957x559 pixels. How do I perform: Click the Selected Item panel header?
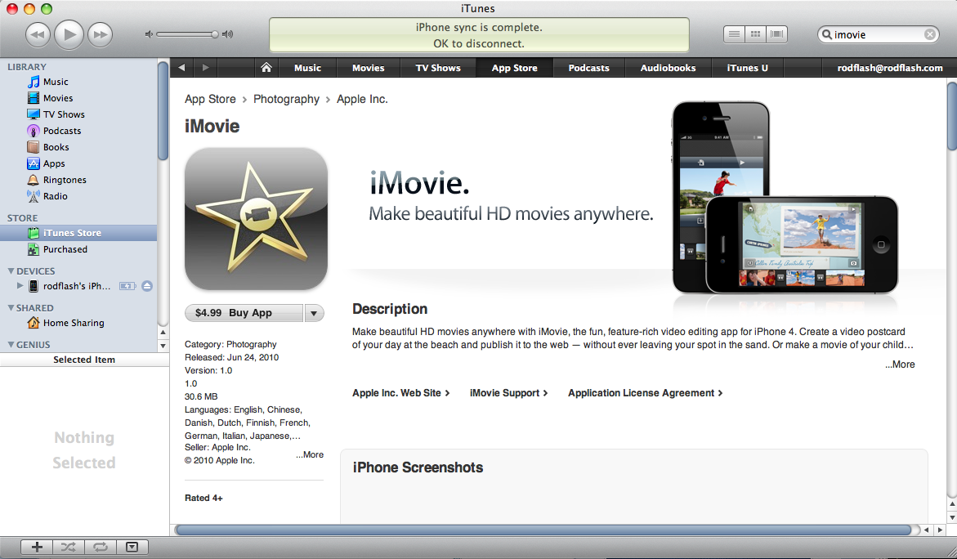(84, 360)
